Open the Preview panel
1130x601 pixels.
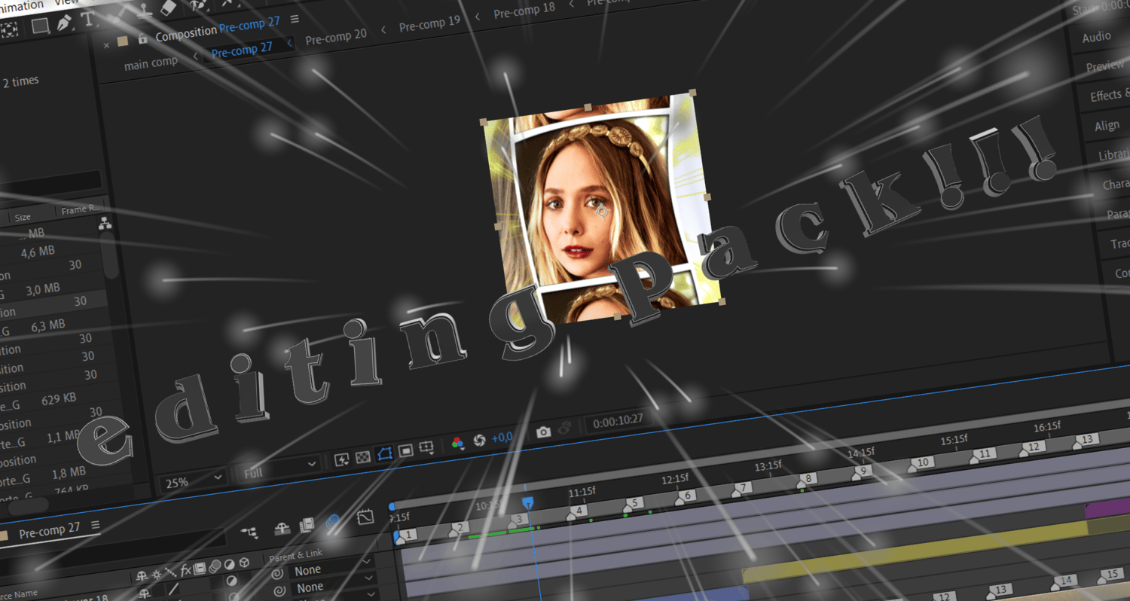point(1104,66)
